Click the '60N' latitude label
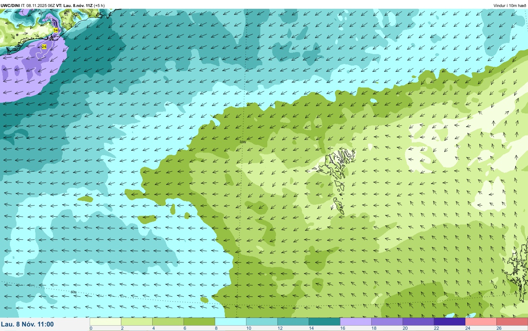The image size is (528, 331). [x=73, y=292]
